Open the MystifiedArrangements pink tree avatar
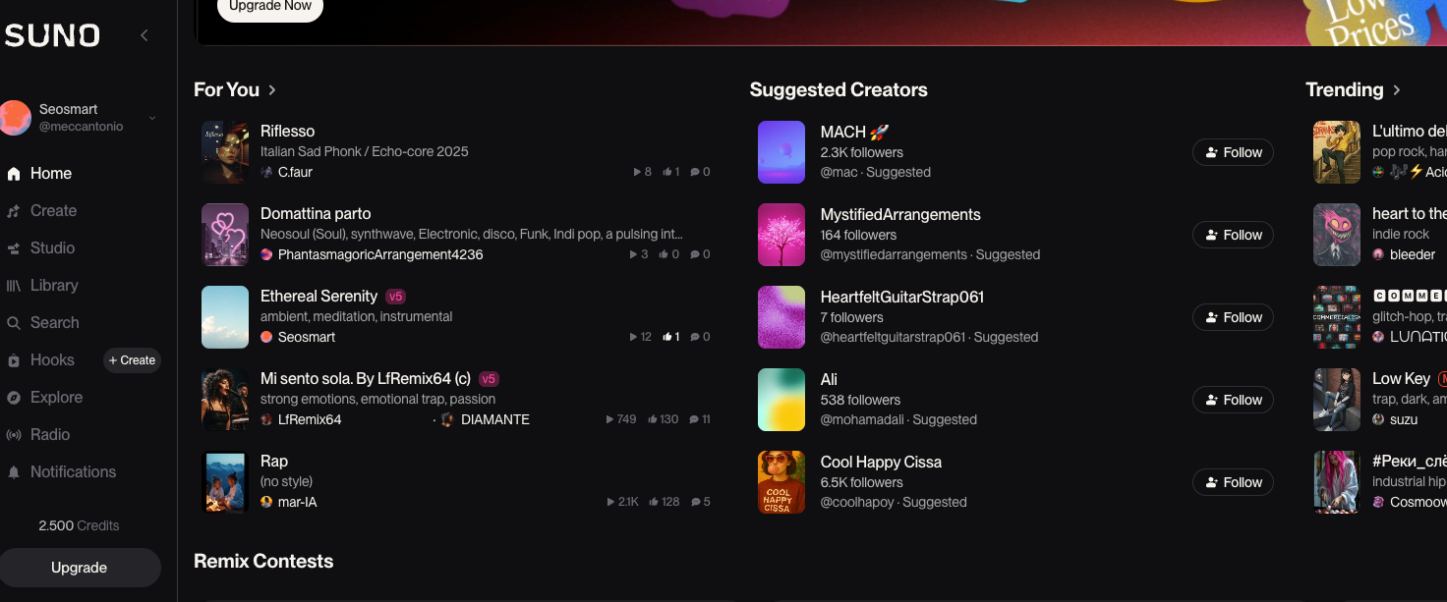 (x=781, y=235)
